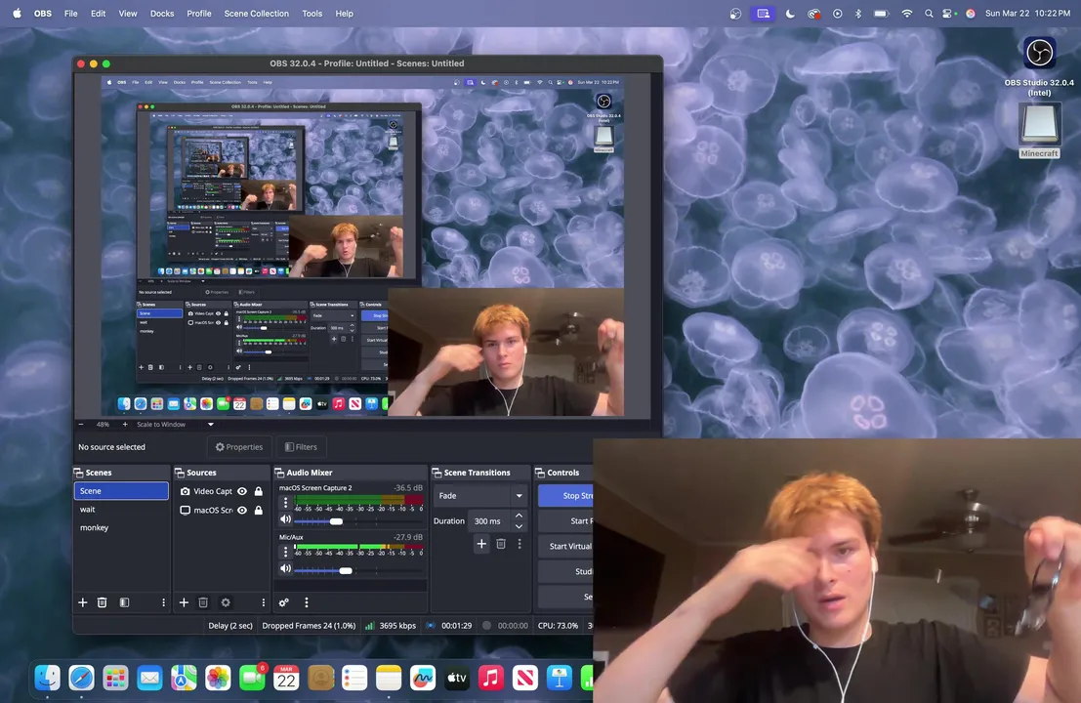Toggle Focus mode moon icon in menu bar

[790, 13]
